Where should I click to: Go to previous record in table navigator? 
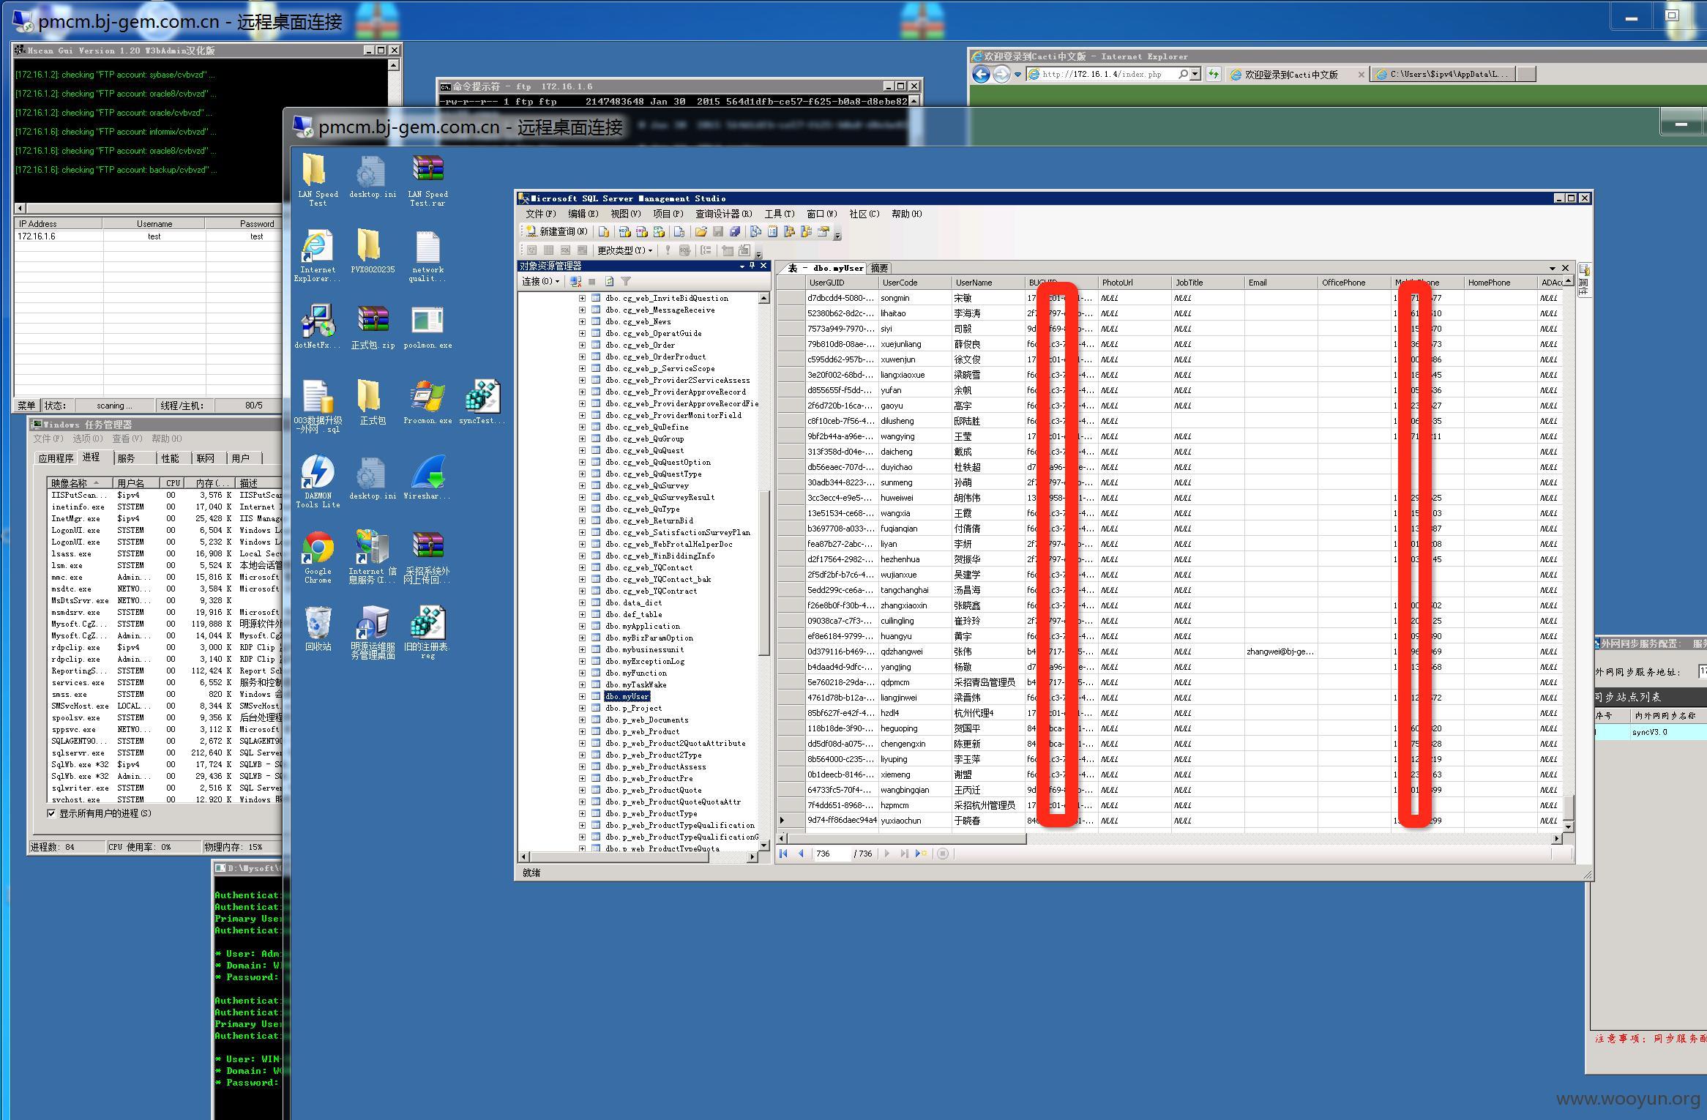pos(801,854)
